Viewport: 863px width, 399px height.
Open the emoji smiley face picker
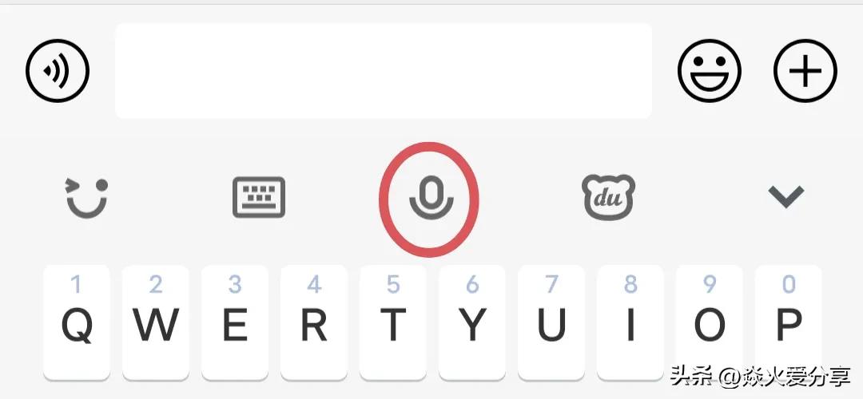coord(710,71)
